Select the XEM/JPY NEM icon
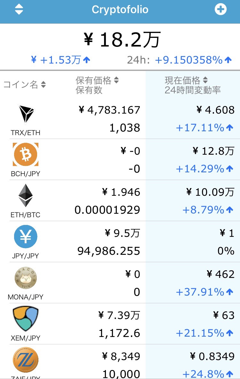240x379 pixels. [x=26, y=319]
